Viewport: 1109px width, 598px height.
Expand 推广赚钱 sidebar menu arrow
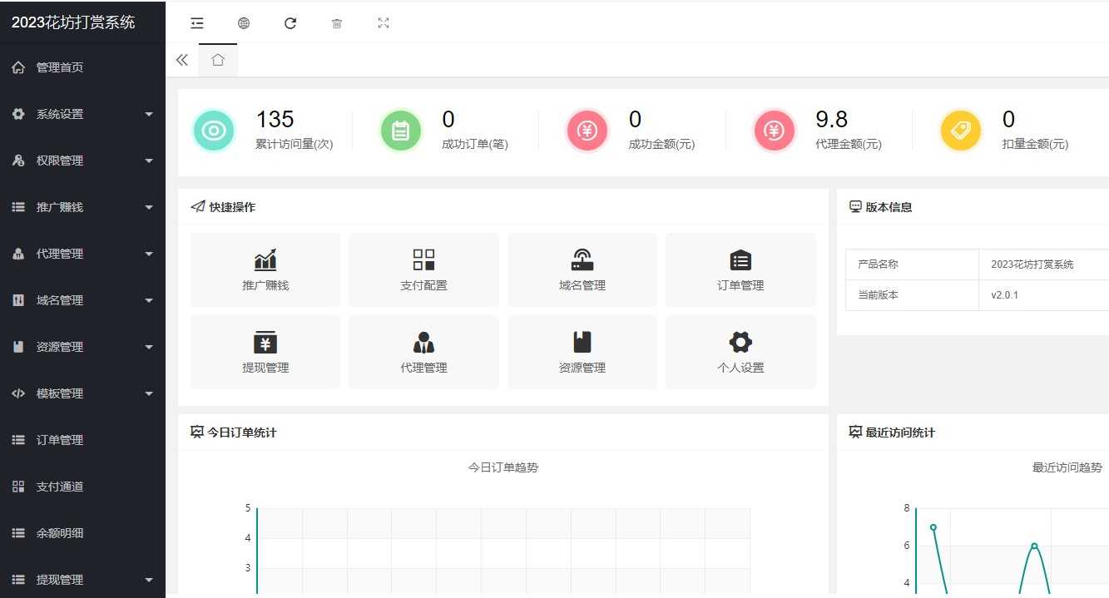coord(149,207)
